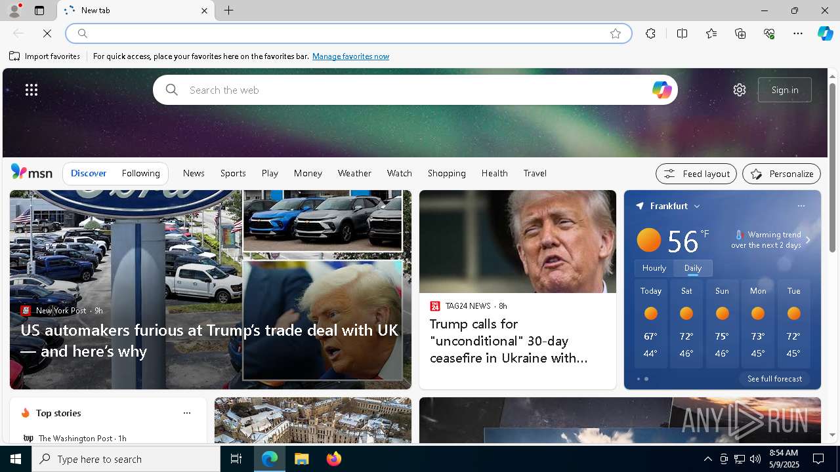
Task: Open the Money category
Action: 308,173
